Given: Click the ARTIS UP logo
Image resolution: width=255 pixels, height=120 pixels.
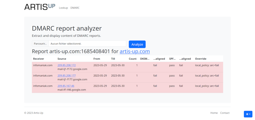Looking at the screenshot, I should (x=40, y=7).
